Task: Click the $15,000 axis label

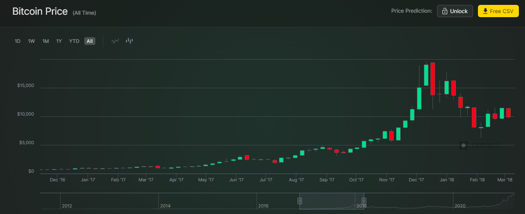Action: (25, 86)
